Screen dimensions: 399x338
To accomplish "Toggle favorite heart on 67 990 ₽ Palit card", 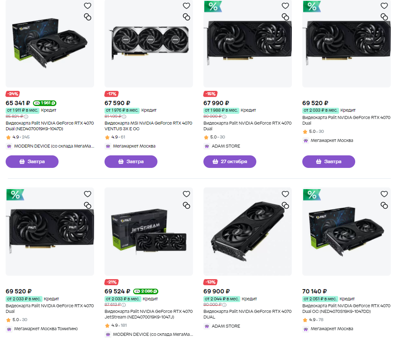I will 285,6.
